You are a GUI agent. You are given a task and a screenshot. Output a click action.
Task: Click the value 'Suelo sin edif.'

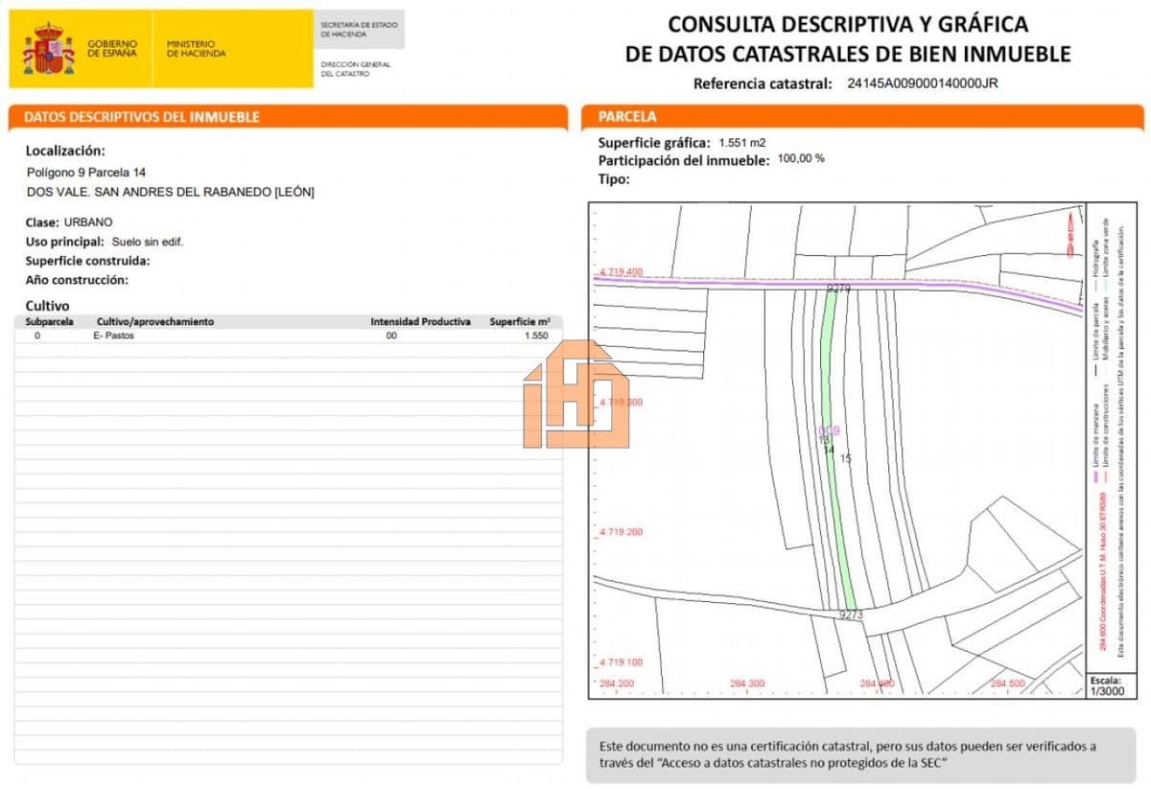(x=147, y=242)
